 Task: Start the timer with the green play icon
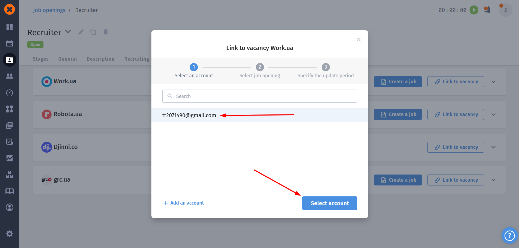coord(474,10)
